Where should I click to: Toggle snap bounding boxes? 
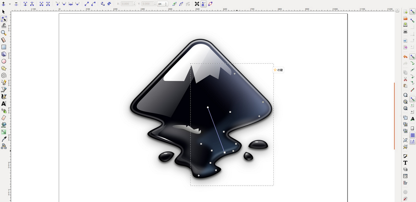pyautogui.click(x=412, y=20)
